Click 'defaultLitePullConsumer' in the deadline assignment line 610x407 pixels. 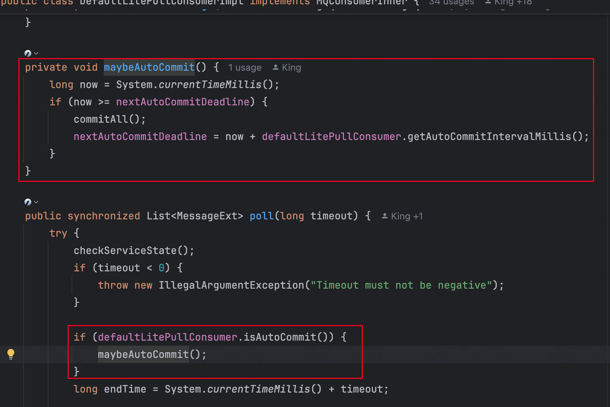[331, 137]
